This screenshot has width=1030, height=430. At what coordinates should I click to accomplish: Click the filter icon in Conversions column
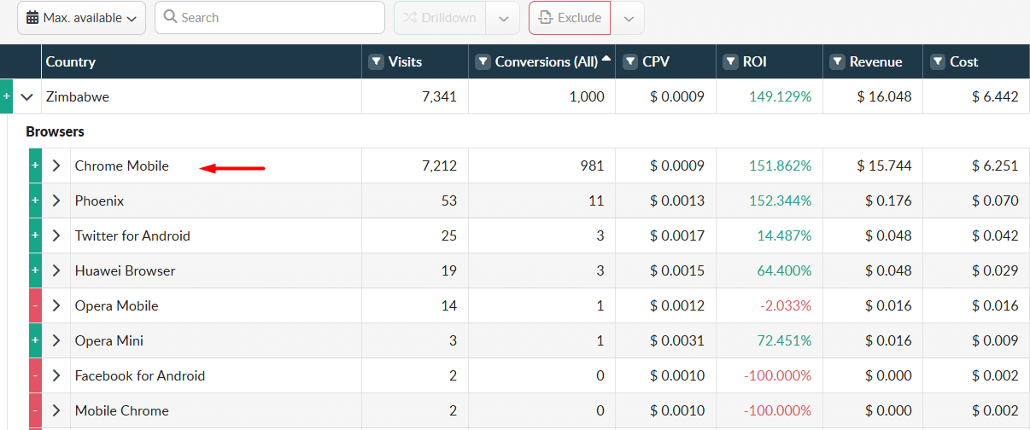click(x=483, y=62)
